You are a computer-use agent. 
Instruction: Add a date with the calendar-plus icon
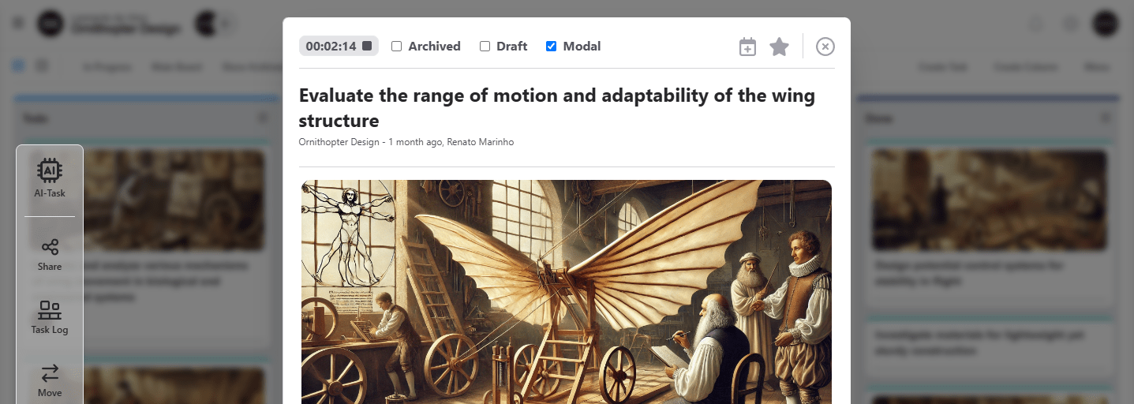747,47
